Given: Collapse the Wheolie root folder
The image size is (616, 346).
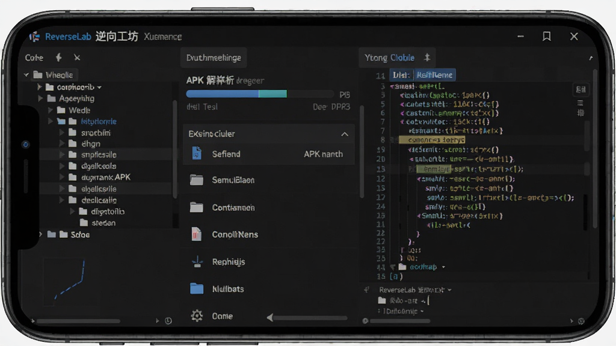Looking at the screenshot, I should click(26, 75).
